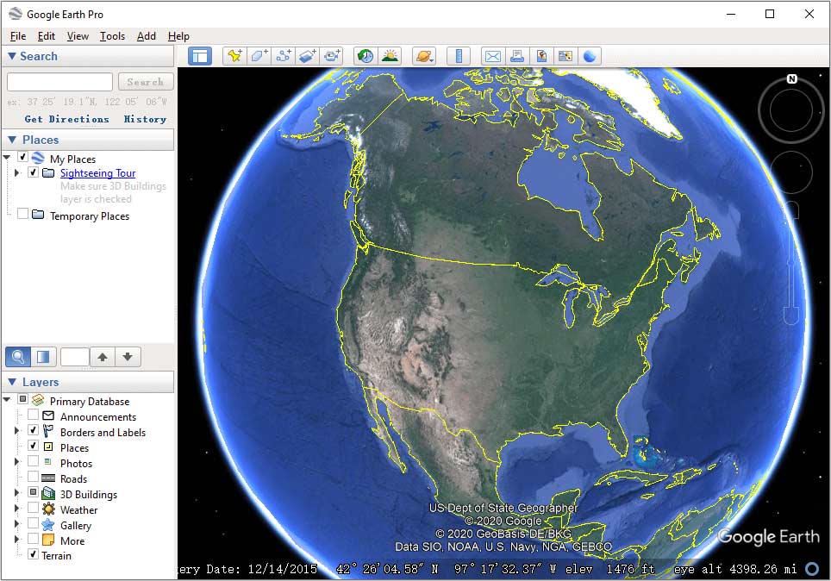831x581 pixels.
Task: Click the print icon
Action: [x=517, y=56]
